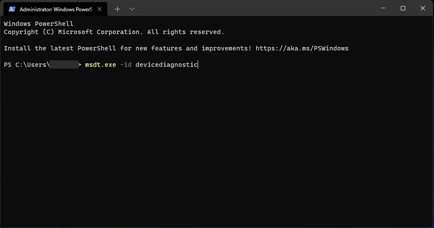Click the empty terminal area below prompt

pyautogui.click(x=217, y=147)
